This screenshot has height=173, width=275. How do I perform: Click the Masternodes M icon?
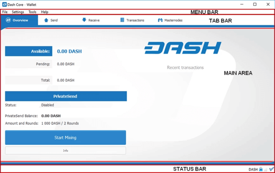pos(160,20)
